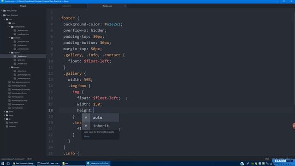The image size is (295, 166).
Task: Click the value icon beside auto suggestion
Action: click(x=86, y=118)
